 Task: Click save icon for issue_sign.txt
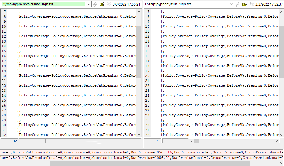click(x=252, y=4)
